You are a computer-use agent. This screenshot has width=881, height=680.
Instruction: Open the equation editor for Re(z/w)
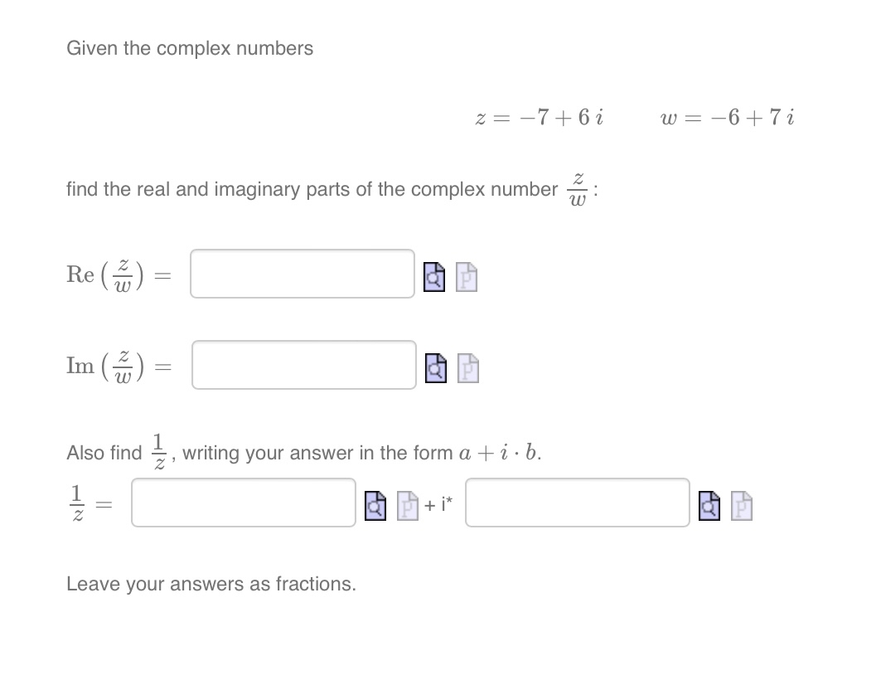pos(433,276)
